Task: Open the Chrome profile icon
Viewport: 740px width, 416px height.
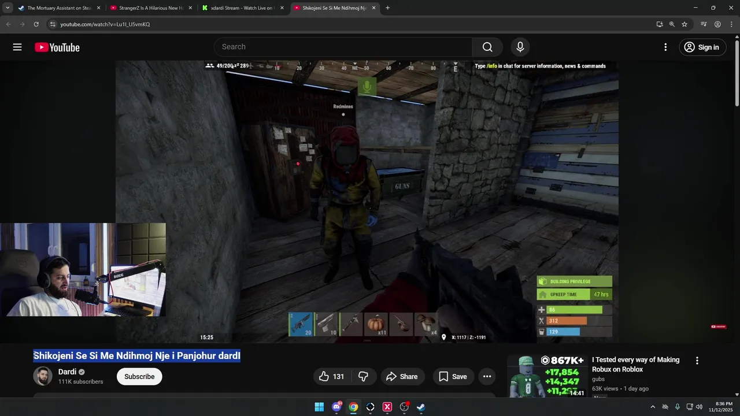Action: (x=717, y=24)
